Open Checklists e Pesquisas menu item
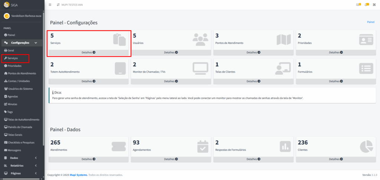Viewport: 380px width, 180px height. pyautogui.click(x=21, y=143)
